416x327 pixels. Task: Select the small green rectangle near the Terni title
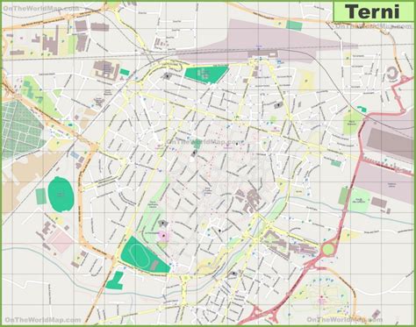[x=294, y=25]
